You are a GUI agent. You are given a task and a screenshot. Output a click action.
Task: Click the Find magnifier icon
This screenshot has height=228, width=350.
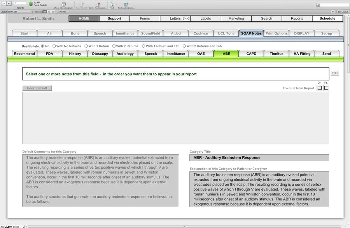pyautogui.click(x=111, y=4)
